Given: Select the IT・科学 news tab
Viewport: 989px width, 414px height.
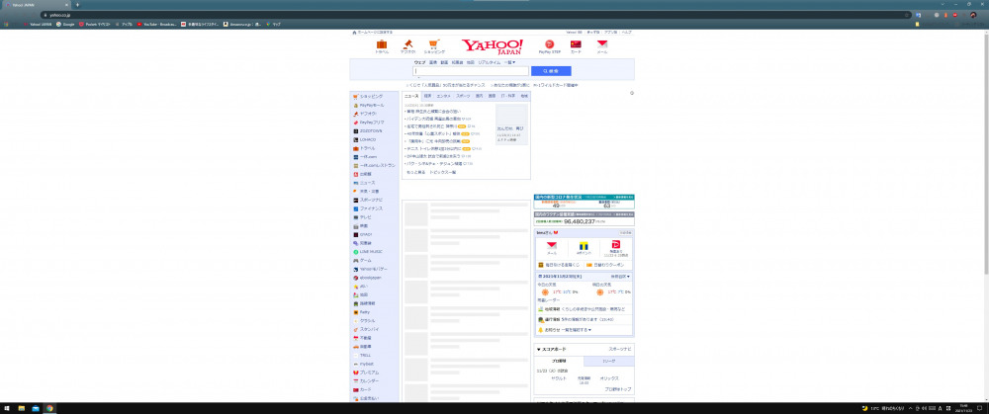Looking at the screenshot, I should pos(508,96).
